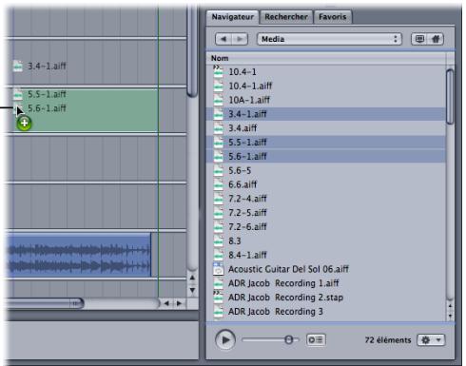466x366 pixels.
Task: Select file 8.3
Action: click(x=326, y=241)
